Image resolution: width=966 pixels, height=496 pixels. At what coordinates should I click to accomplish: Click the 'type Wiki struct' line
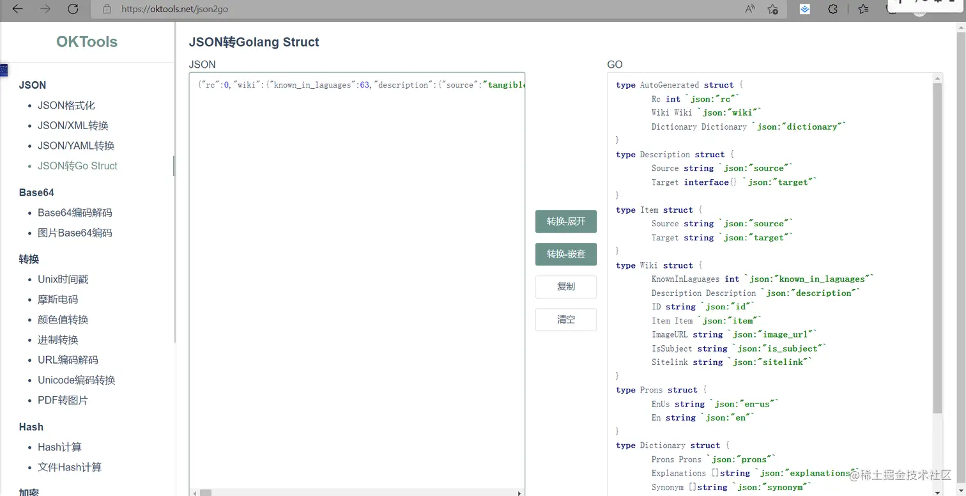pos(659,265)
